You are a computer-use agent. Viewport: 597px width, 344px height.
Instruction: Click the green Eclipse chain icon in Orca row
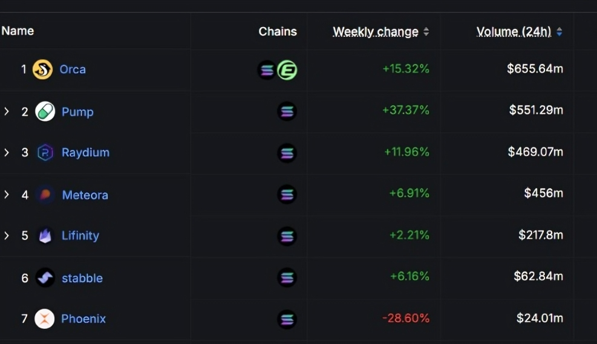[x=287, y=70]
